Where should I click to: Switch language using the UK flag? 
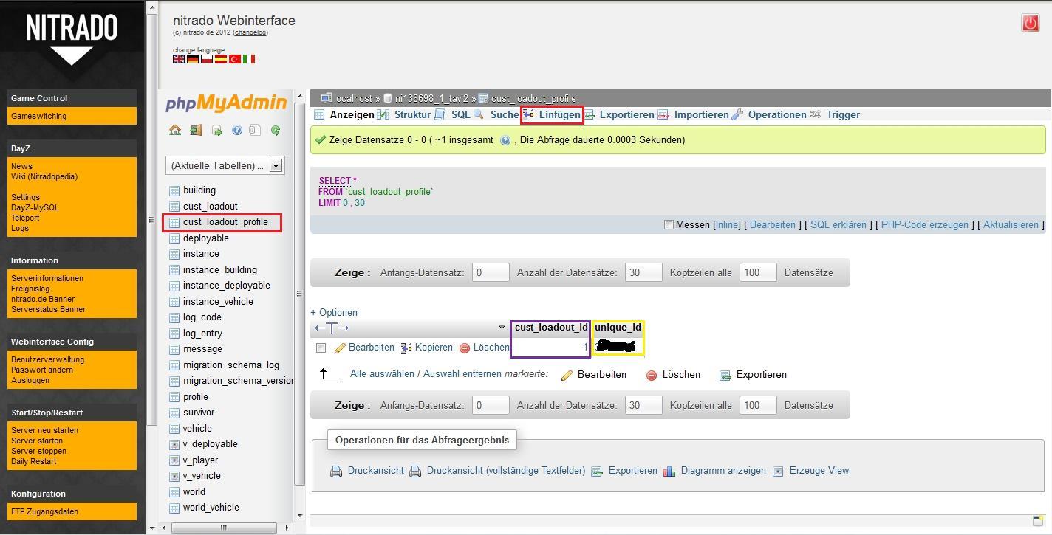point(179,59)
